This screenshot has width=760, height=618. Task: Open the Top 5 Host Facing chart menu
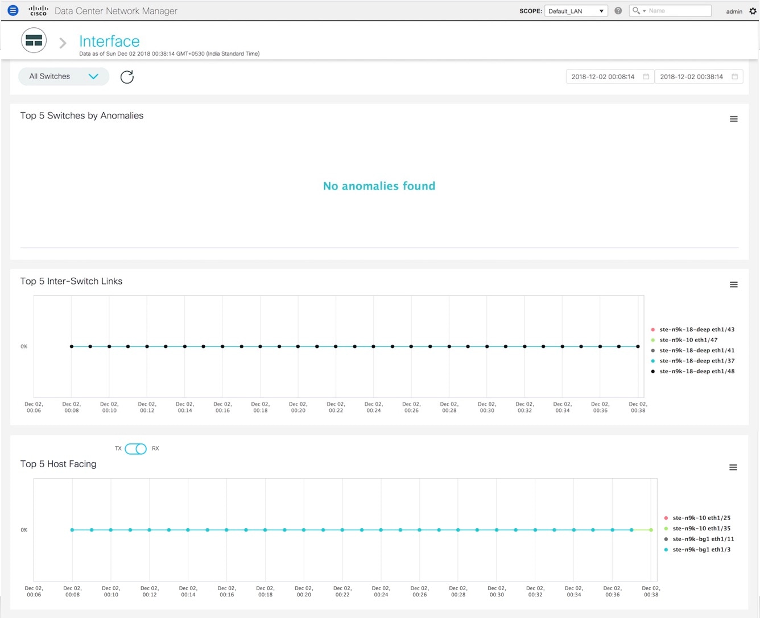(733, 467)
